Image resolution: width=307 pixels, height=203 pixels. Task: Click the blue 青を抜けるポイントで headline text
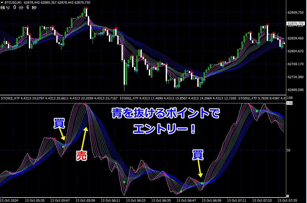click(x=166, y=113)
